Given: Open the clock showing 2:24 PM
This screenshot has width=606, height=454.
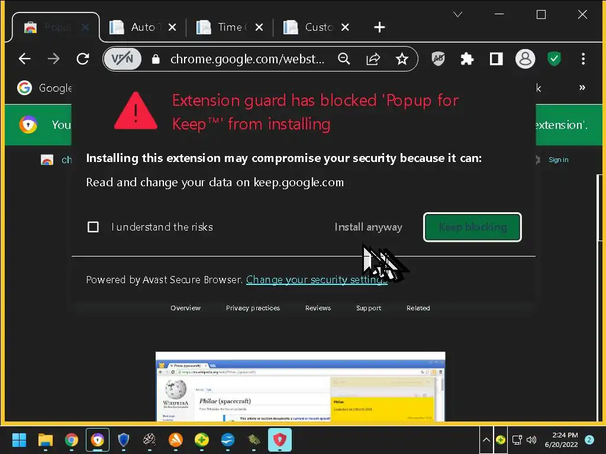Looking at the screenshot, I should tap(561, 440).
